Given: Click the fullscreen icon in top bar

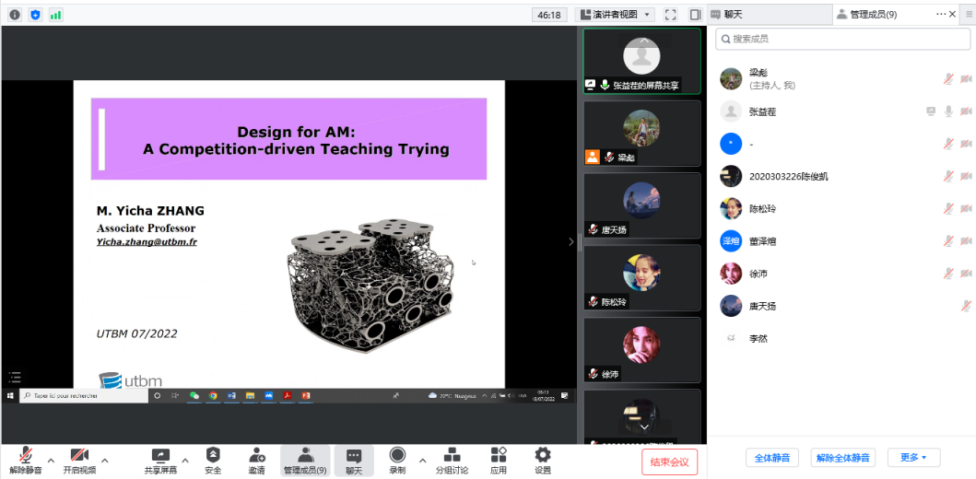Looking at the screenshot, I should [x=671, y=15].
